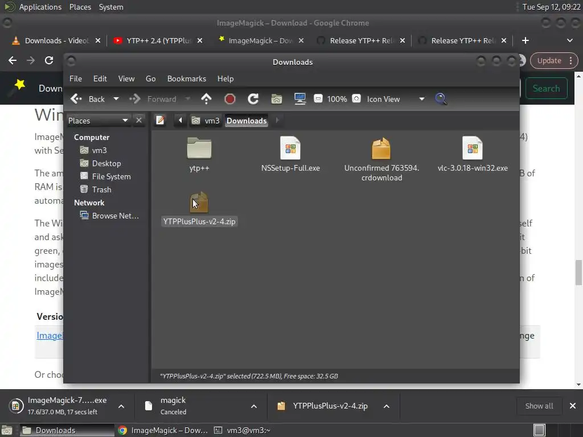Screen dimensions: 583x437
Task: Expand options for YTPPlusPlus-v2-4.zip download
Action: (387, 406)
